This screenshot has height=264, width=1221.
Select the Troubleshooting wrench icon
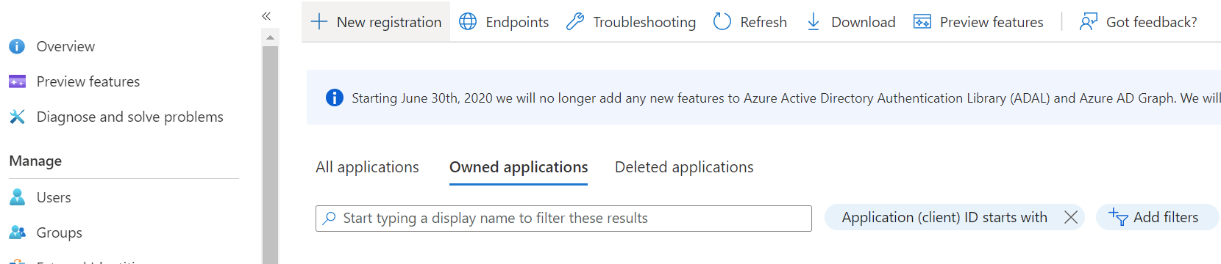(x=575, y=22)
